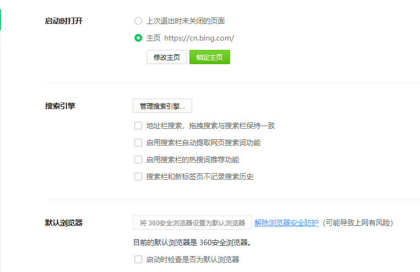420x272 pixels.
Task: Click 将360安全浏览器设置为默认浏览器 button
Action: pos(192,223)
